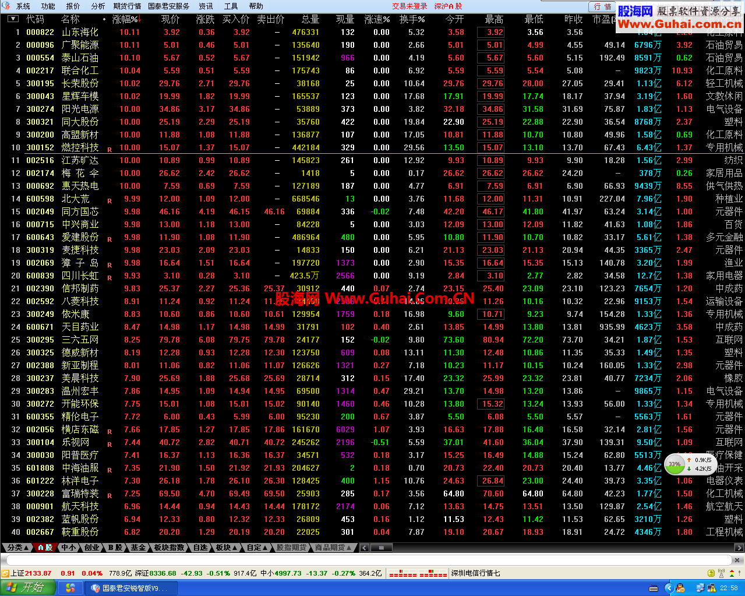This screenshot has height=596, width=745.
Task: Select the 阳光电源 stock row
Action: 372,109
